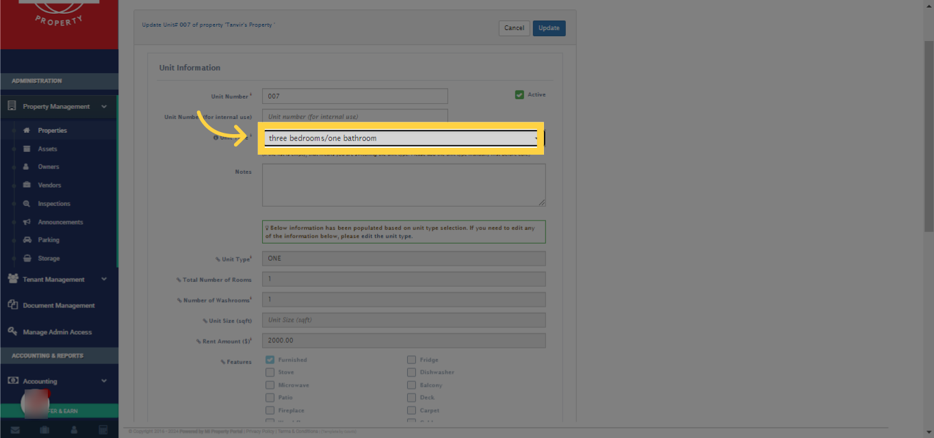Check the Microwave feature checkbox
This screenshot has height=438, width=934.
pos(270,385)
